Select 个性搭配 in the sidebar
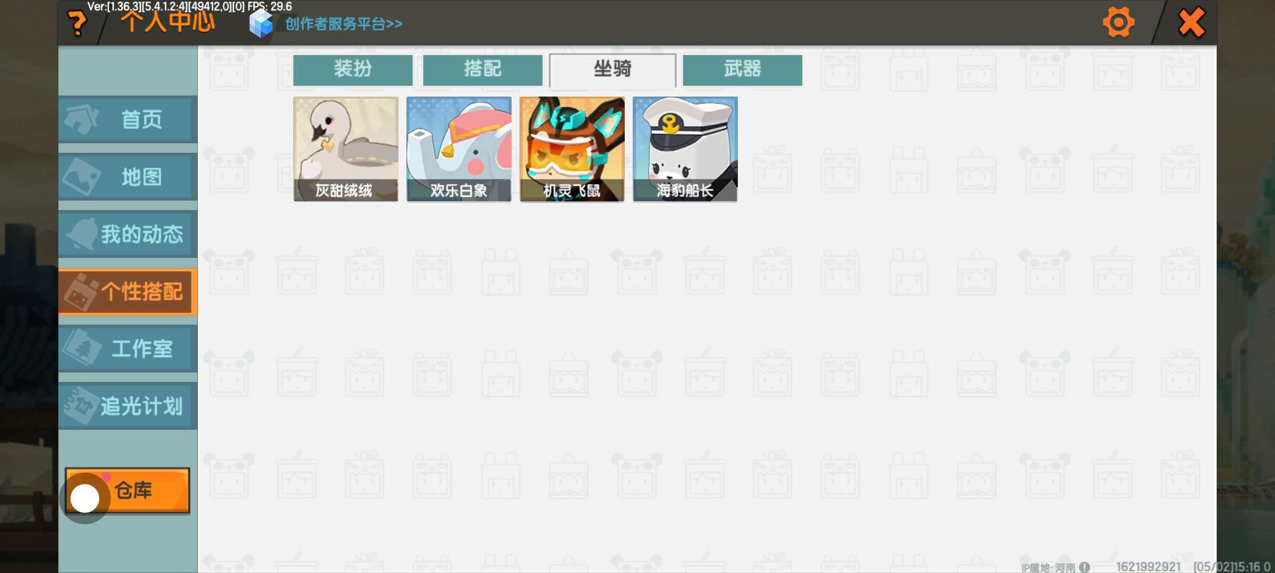 pos(127,291)
